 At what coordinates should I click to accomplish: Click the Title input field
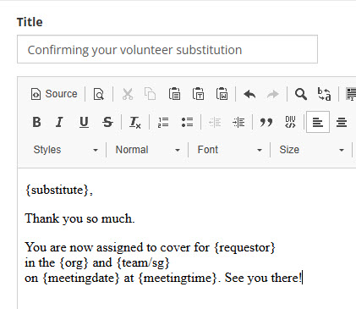pyautogui.click(x=167, y=49)
